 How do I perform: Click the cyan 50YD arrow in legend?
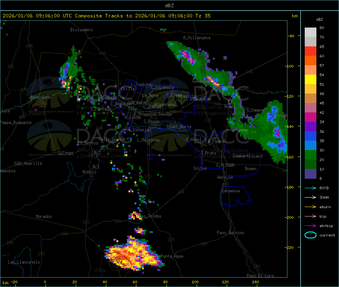pyautogui.click(x=310, y=188)
